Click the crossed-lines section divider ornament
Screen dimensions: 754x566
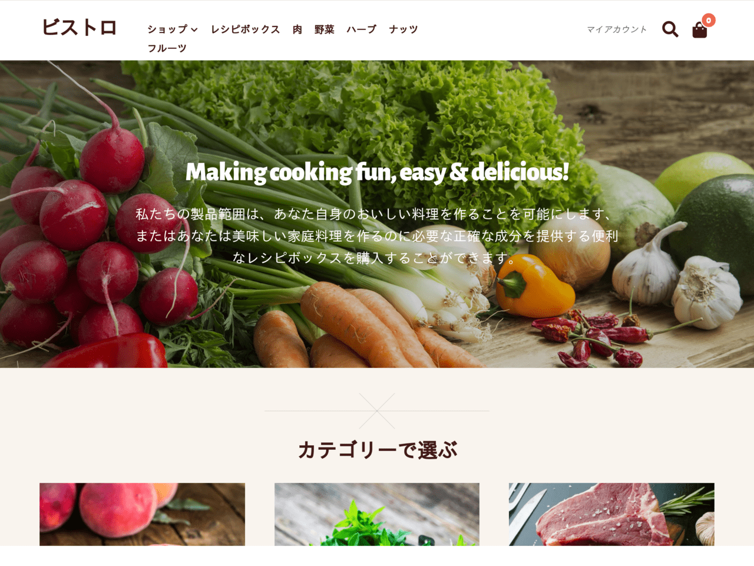coord(377,411)
